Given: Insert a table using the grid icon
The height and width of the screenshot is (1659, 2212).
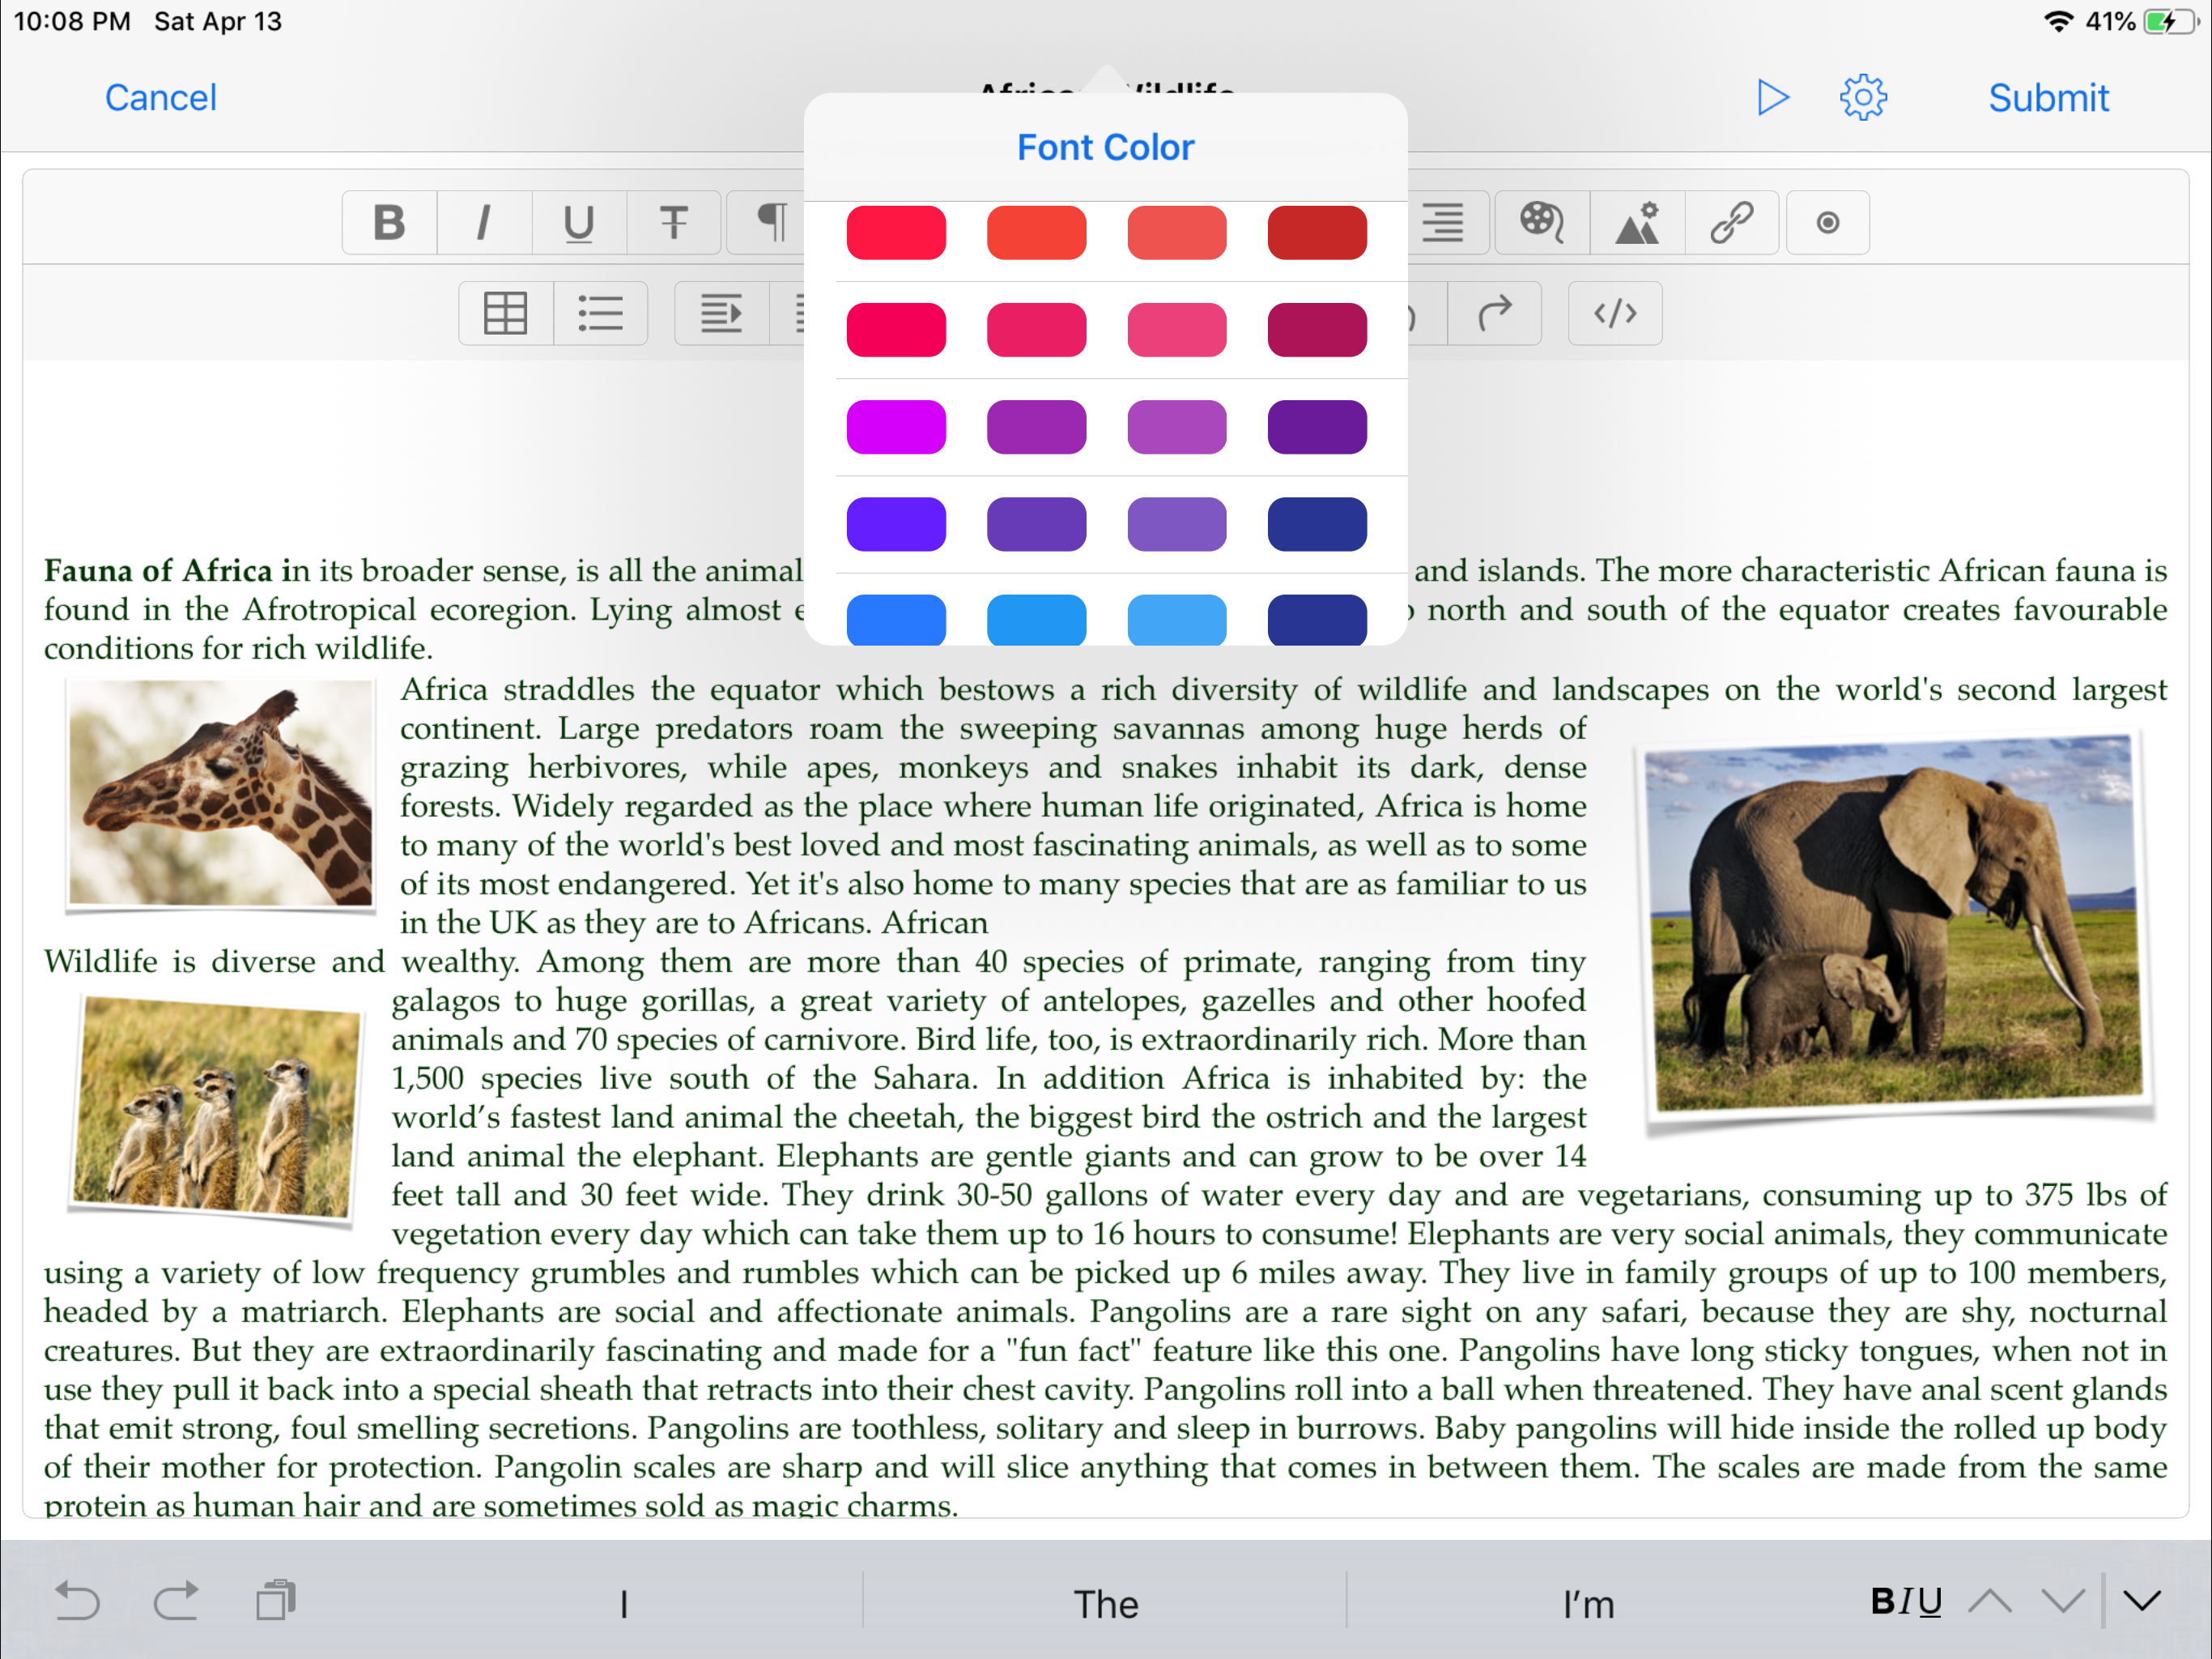Looking at the screenshot, I should 505,313.
